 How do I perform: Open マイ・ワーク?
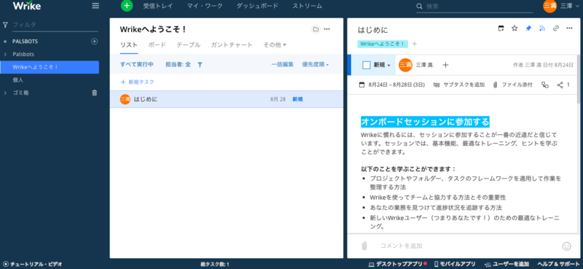205,6
